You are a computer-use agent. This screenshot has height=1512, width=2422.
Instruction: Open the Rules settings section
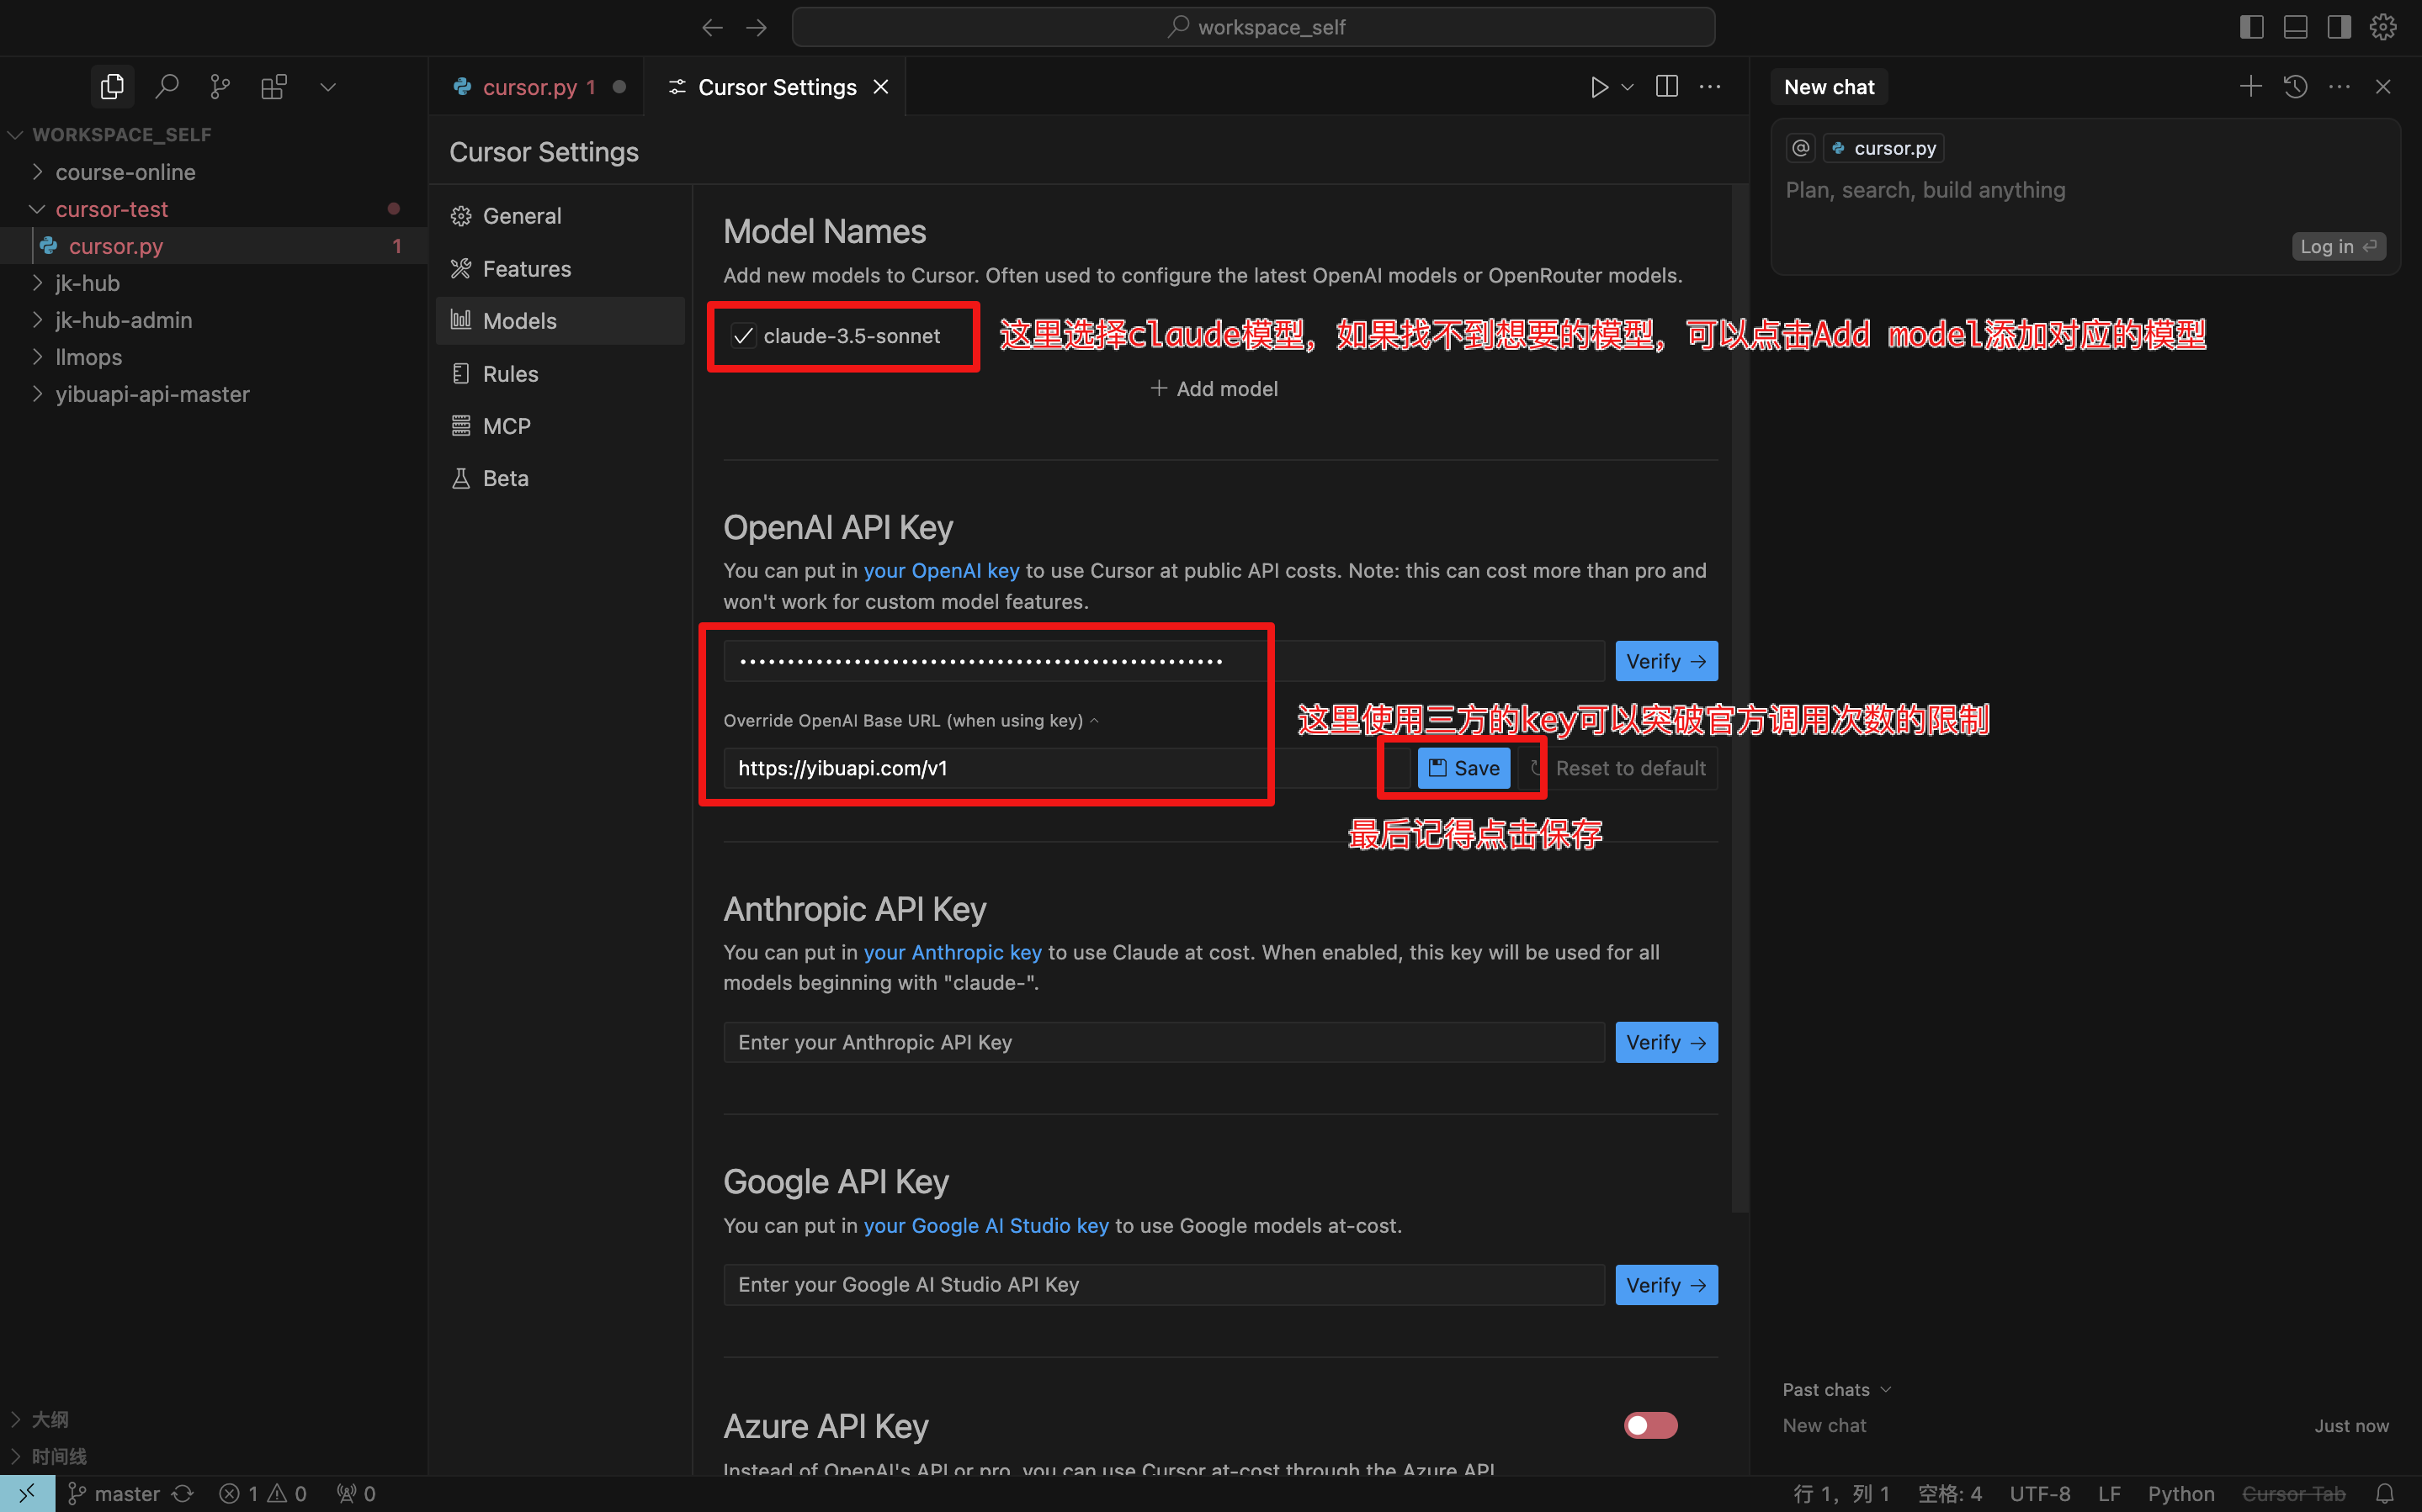pos(510,373)
